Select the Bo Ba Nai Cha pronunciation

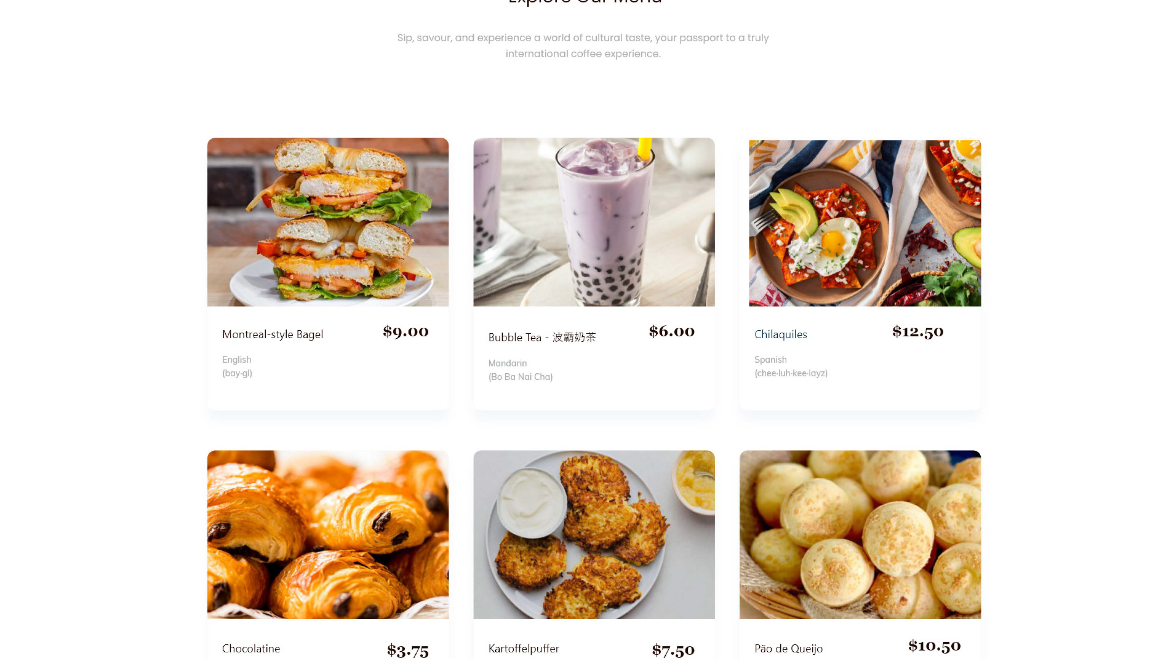520,377
